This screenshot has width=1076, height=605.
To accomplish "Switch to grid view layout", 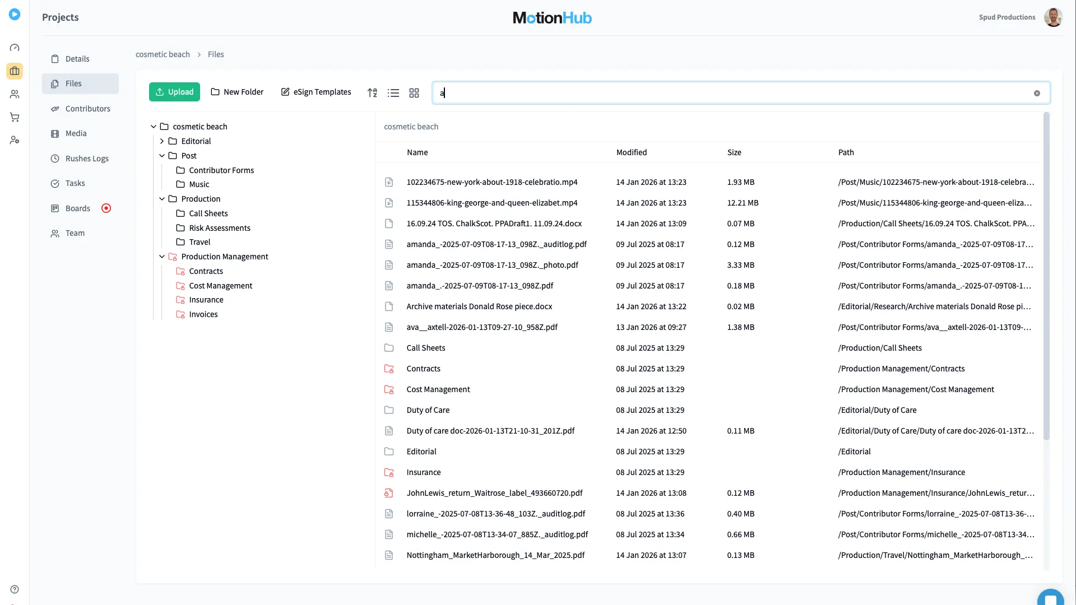I will tap(415, 92).
